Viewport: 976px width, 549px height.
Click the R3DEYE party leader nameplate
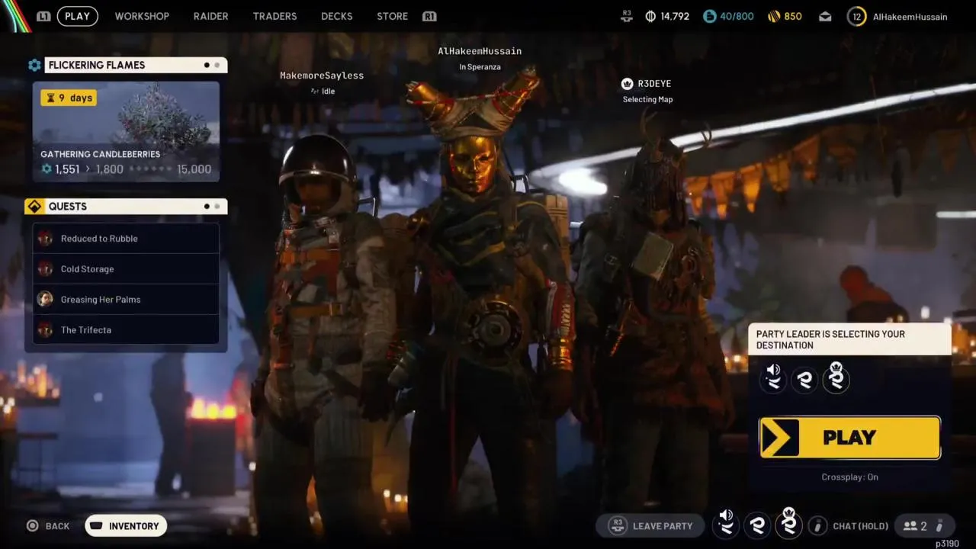point(654,84)
